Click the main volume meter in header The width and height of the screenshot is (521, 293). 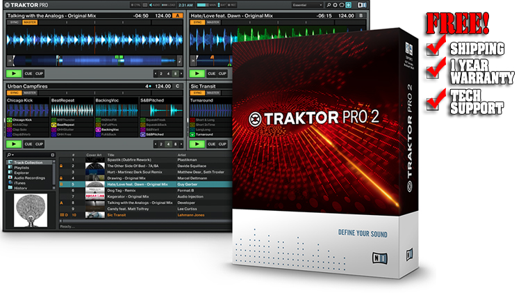(x=202, y=5)
